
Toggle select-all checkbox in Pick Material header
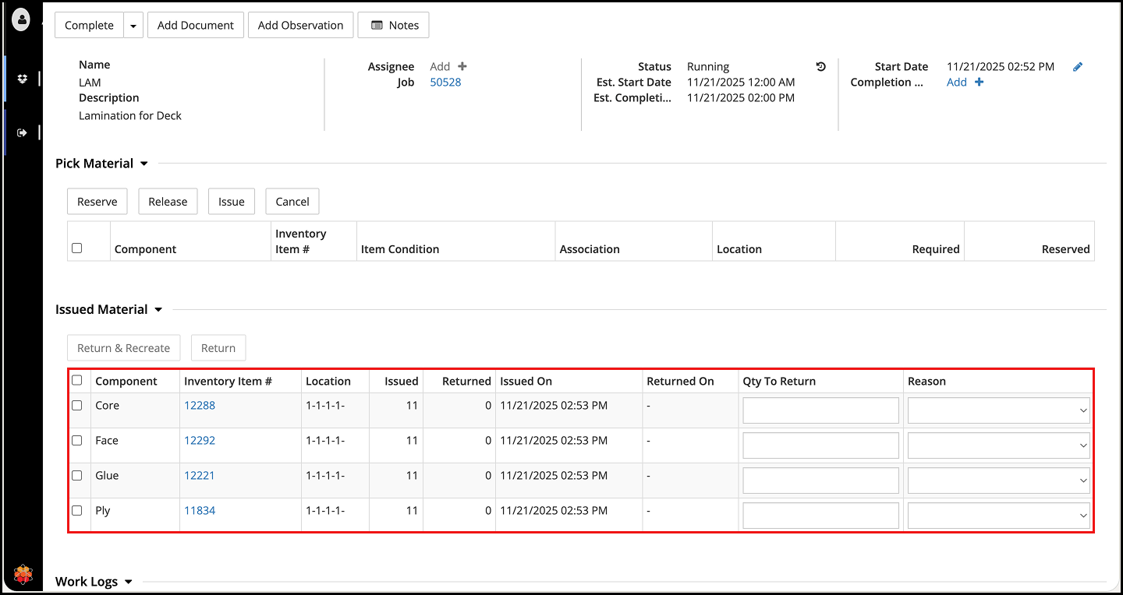click(x=76, y=248)
